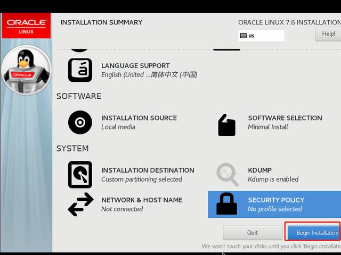Click the 'Not connected' status text

click(x=122, y=209)
